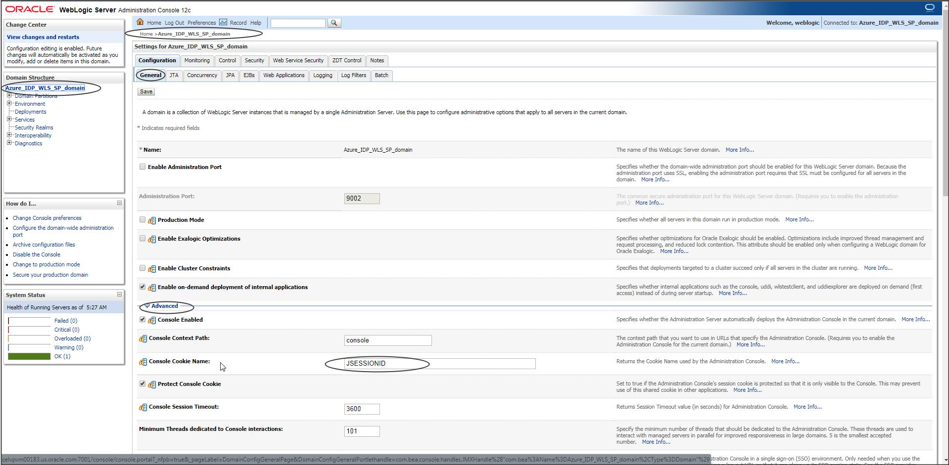Click the Oracle oval icon at top right

pos(930,7)
